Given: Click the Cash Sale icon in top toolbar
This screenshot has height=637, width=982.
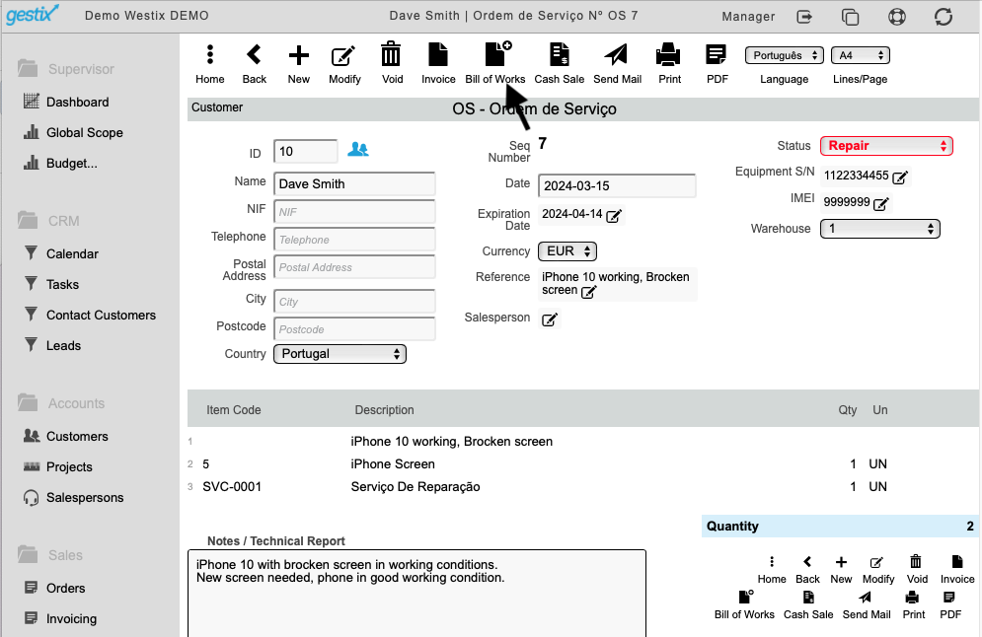Looking at the screenshot, I should click(559, 54).
